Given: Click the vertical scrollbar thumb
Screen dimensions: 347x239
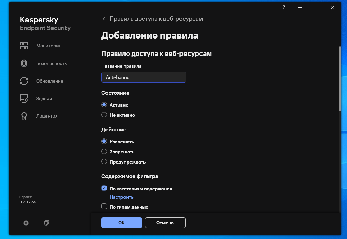Looking at the screenshot, I should (x=340, y=79).
